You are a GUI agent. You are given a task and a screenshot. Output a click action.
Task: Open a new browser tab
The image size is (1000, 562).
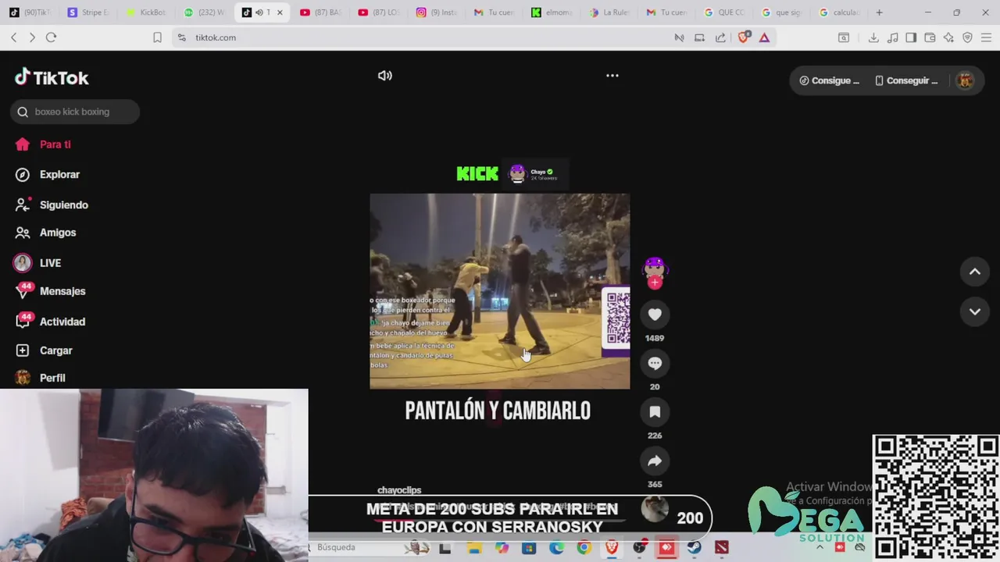[879, 12]
